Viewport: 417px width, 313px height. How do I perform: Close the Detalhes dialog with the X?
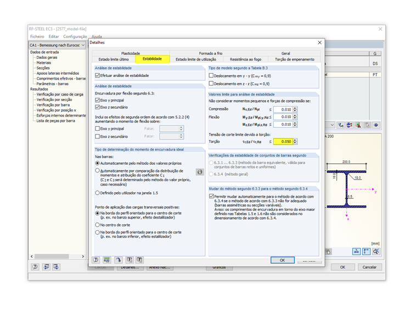[x=320, y=43]
